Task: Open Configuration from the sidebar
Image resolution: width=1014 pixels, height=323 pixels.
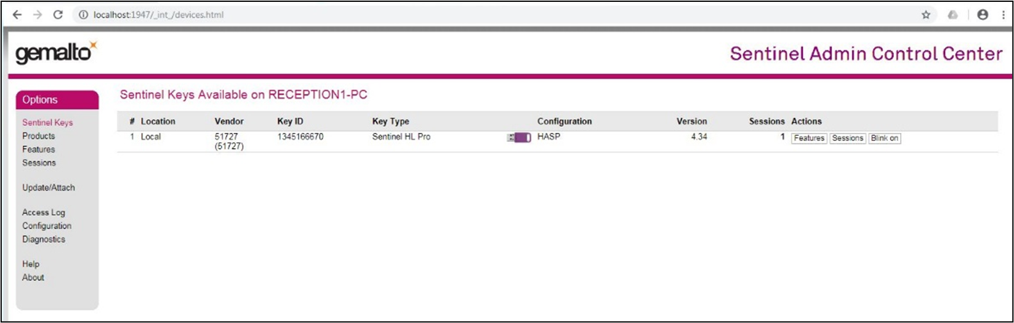Action: (47, 226)
